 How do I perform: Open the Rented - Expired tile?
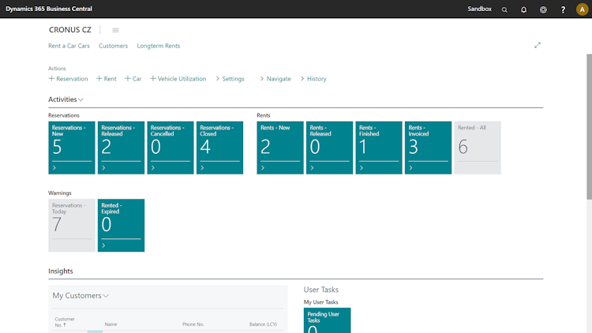(x=122, y=226)
